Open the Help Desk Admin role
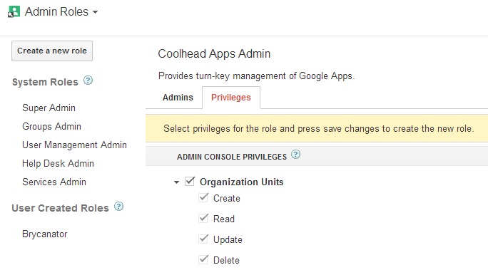This screenshot has height=270, width=488. click(x=58, y=163)
